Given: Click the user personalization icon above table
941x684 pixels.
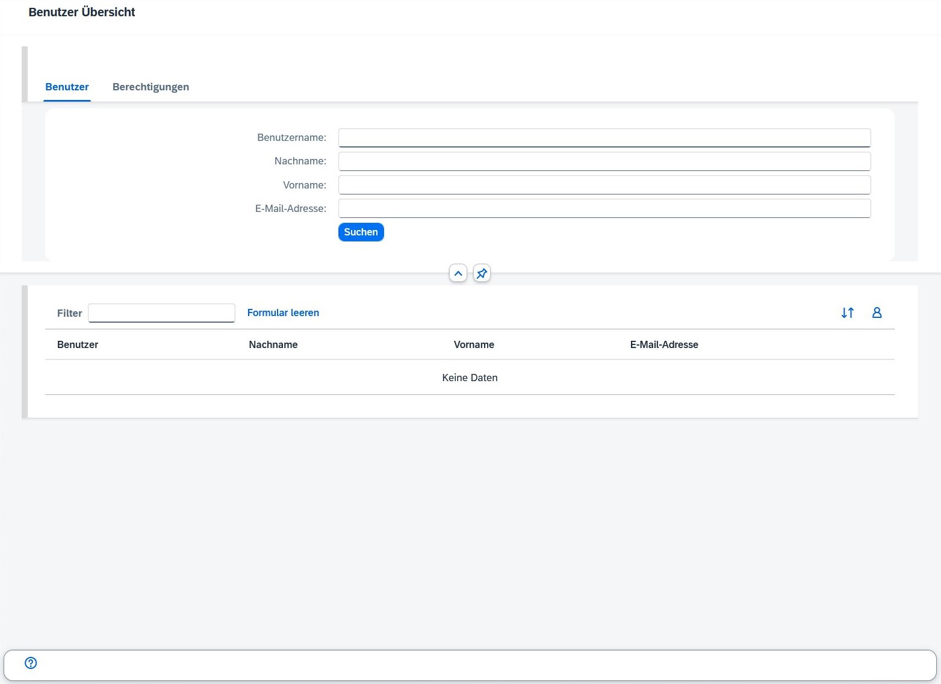Looking at the screenshot, I should [x=877, y=312].
